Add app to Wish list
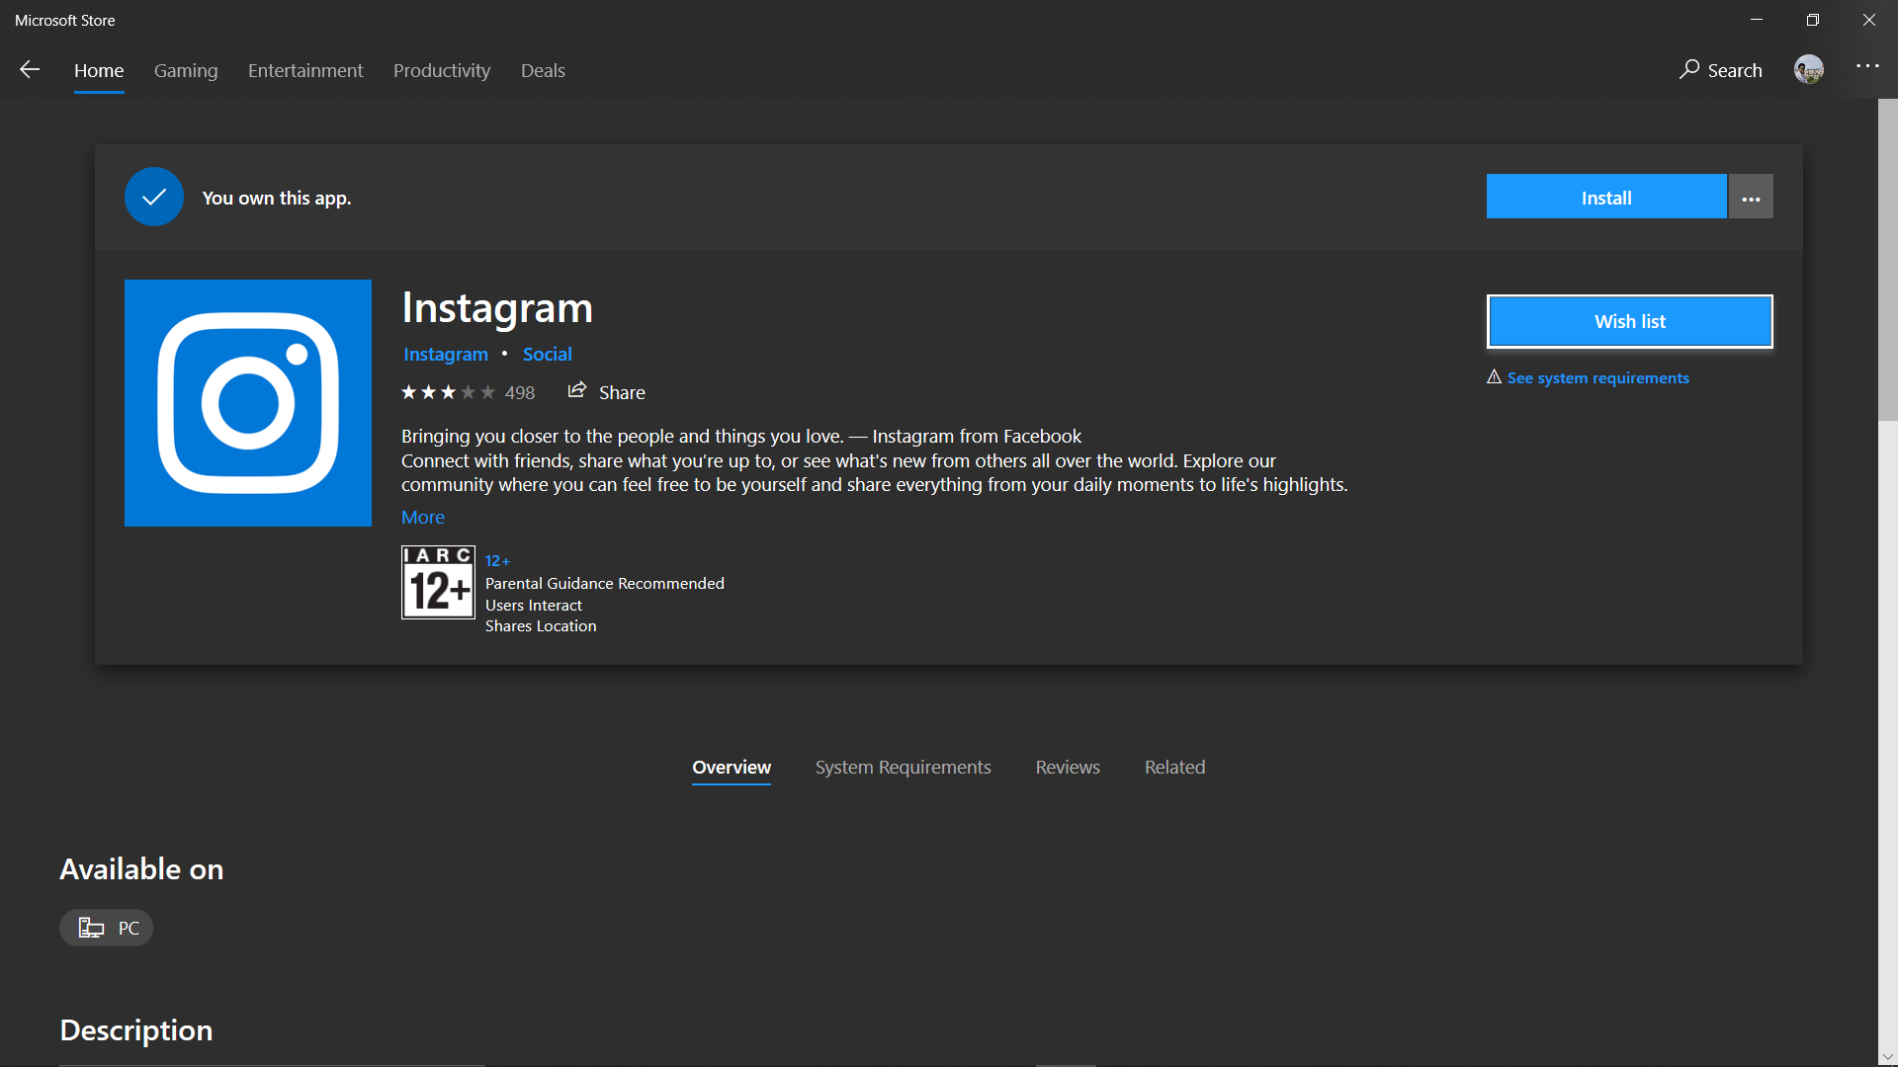 coord(1630,321)
